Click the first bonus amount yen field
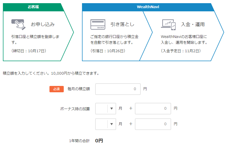 [153, 108]
